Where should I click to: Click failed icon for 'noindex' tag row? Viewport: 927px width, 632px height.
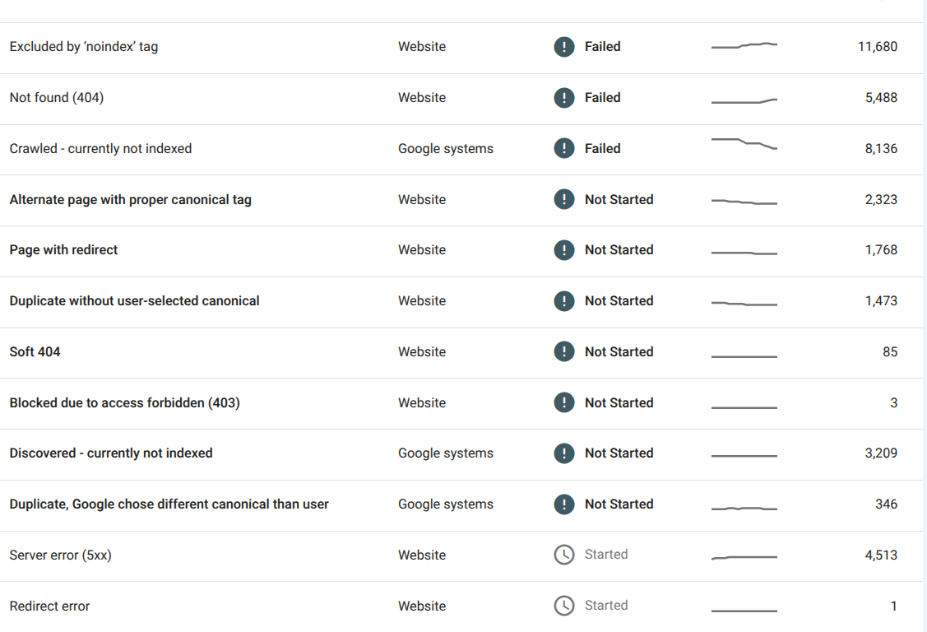pyautogui.click(x=563, y=47)
